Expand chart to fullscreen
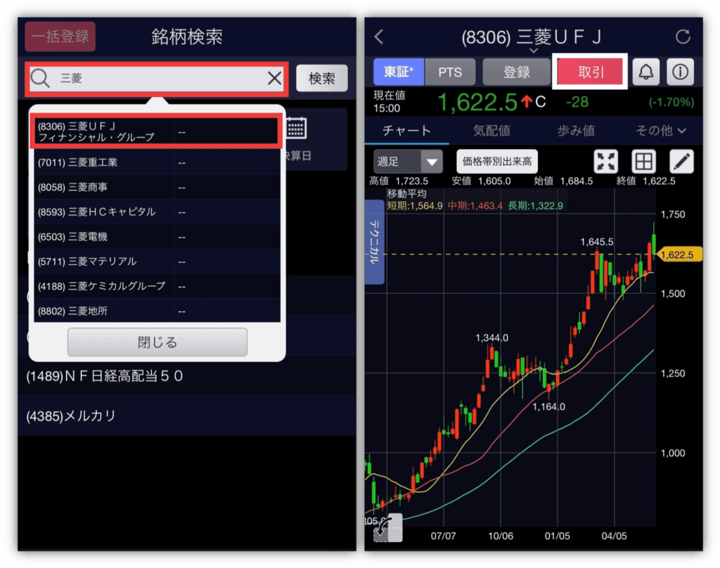The width and height of the screenshot is (720, 568). pyautogui.click(x=605, y=162)
